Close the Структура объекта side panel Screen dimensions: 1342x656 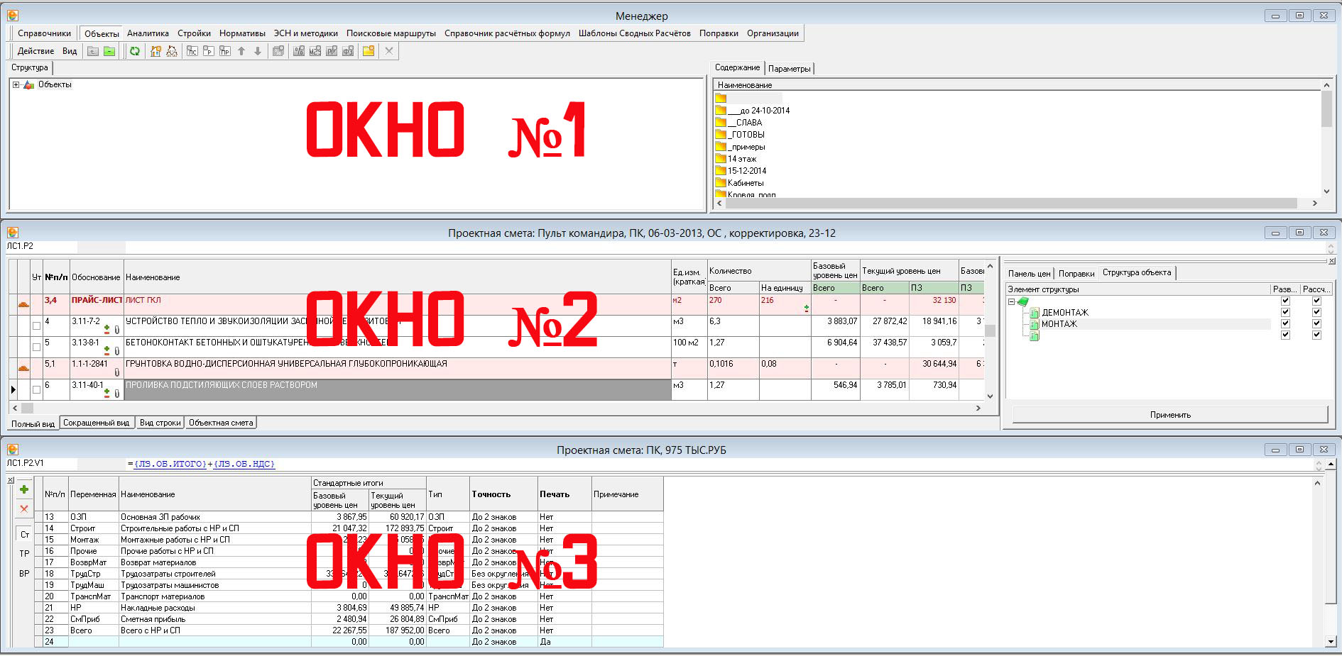tap(1332, 261)
